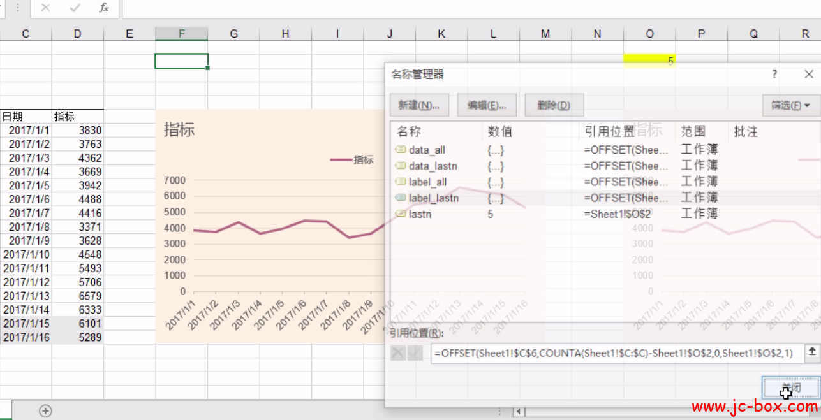
Task: Add a new sheet with plus icon
Action: (x=45, y=411)
